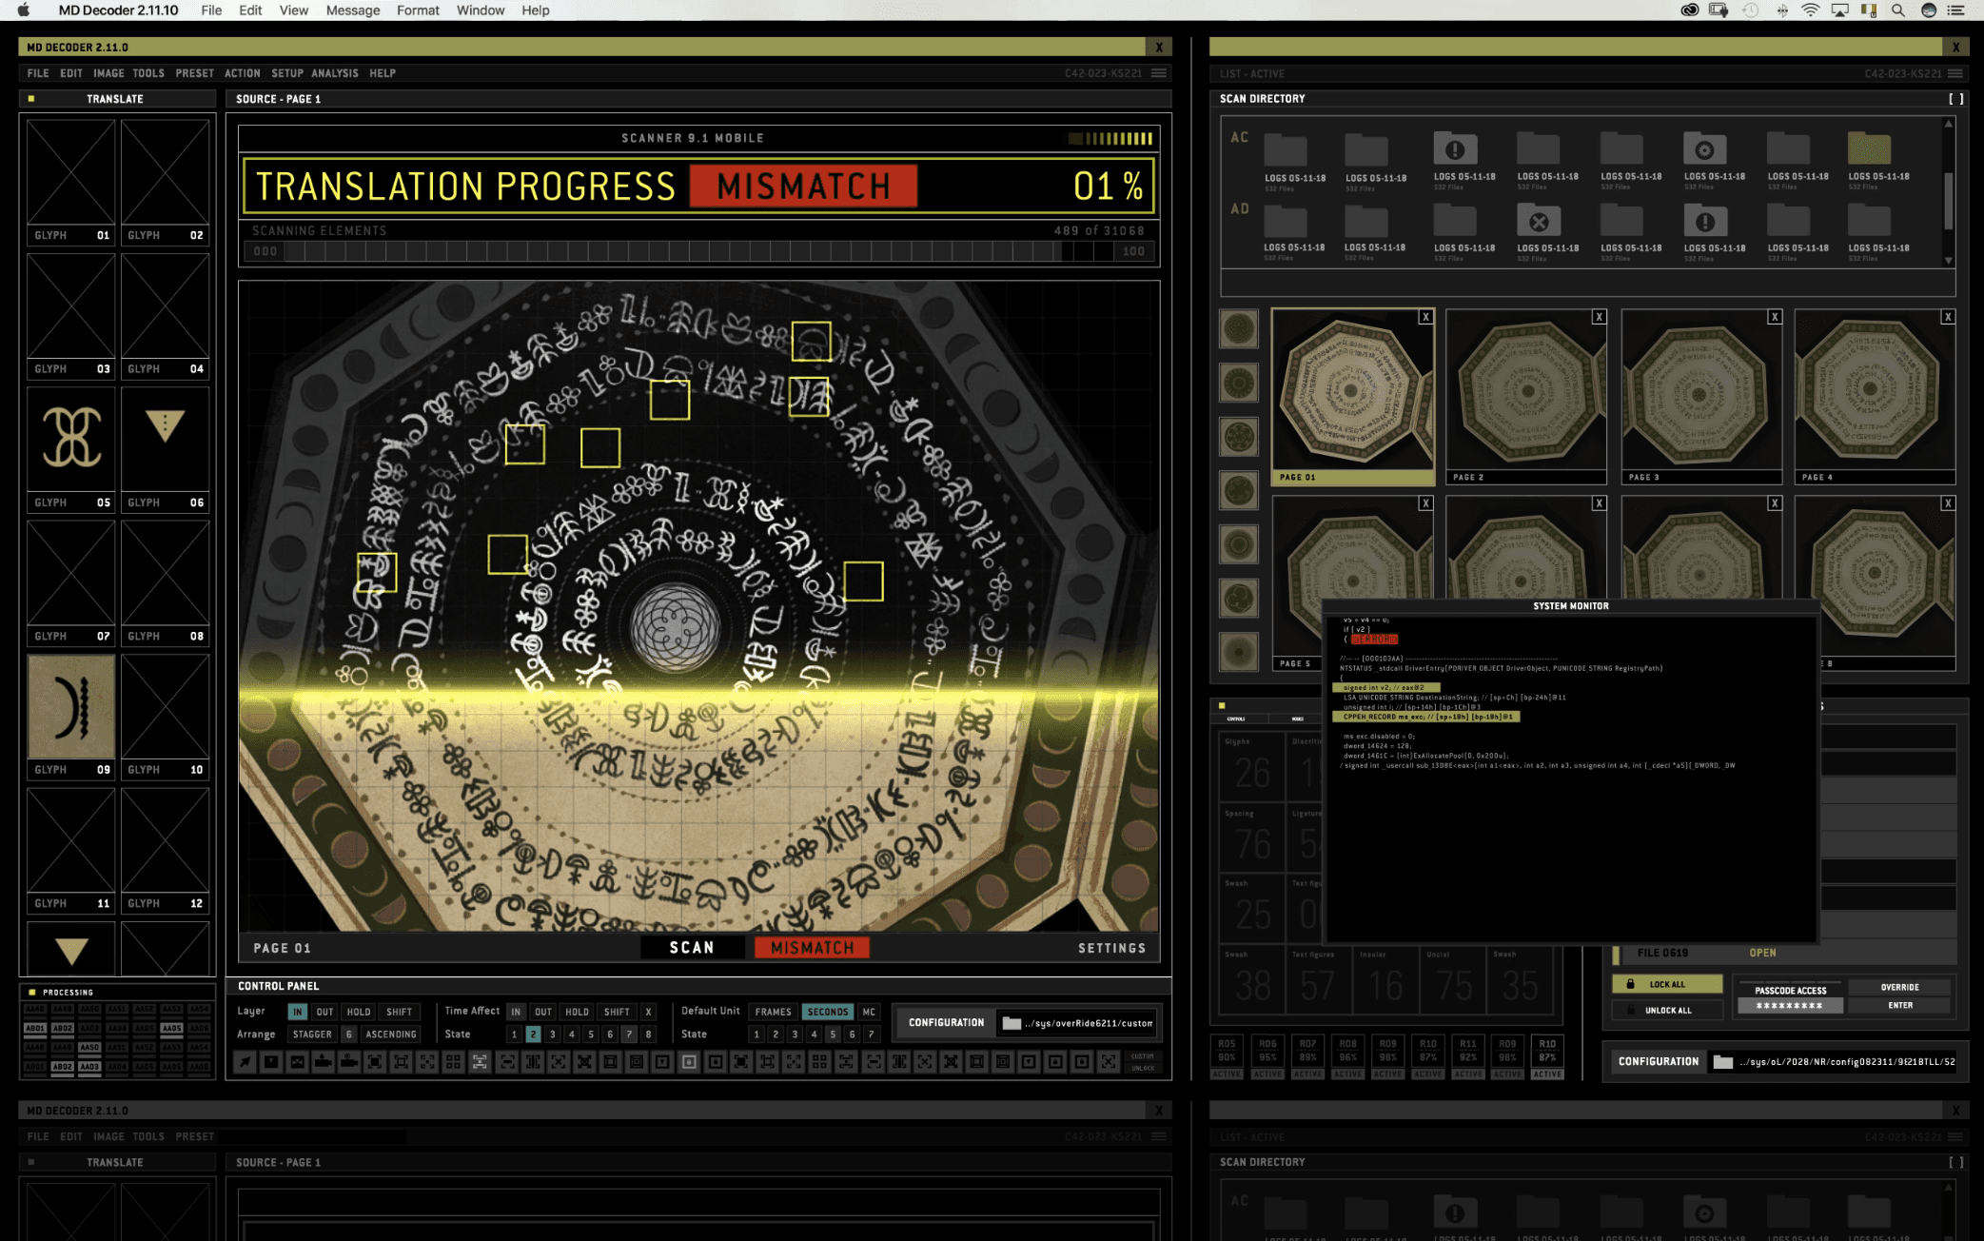The height and width of the screenshot is (1241, 1984).
Task: Click the scanning elements progress bar
Action: [x=698, y=251]
